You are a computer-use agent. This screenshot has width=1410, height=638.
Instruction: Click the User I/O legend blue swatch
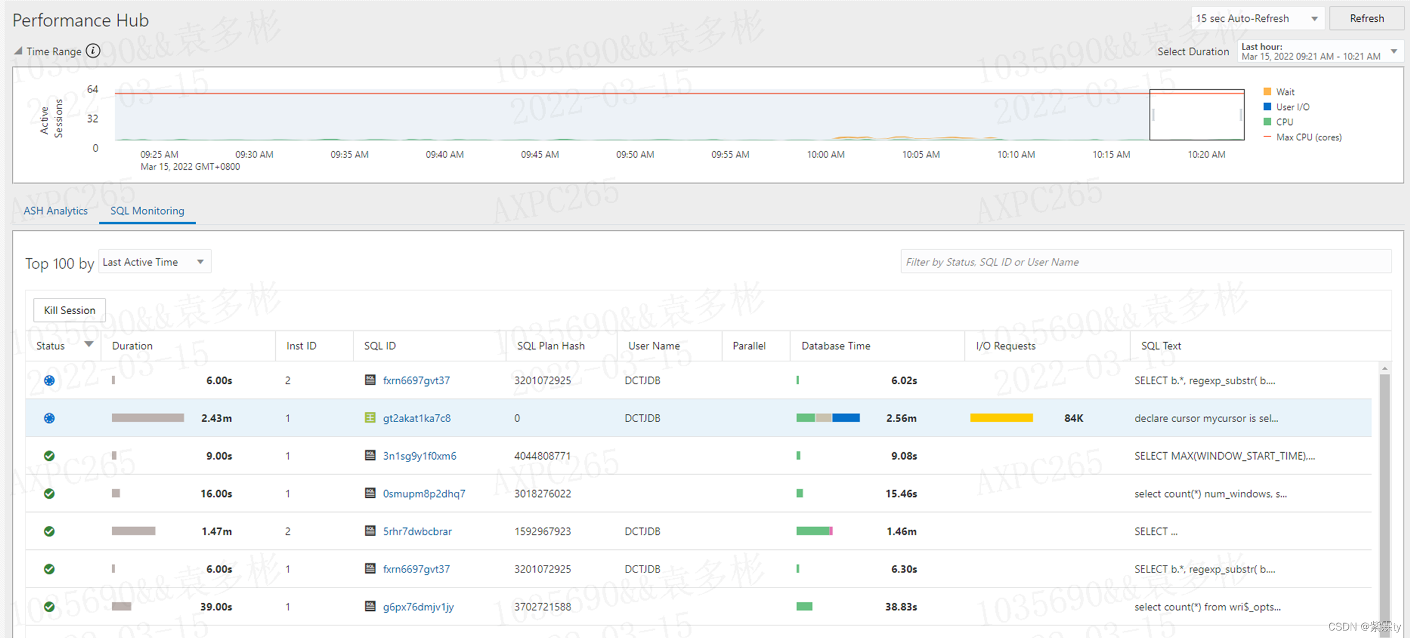pos(1267,106)
